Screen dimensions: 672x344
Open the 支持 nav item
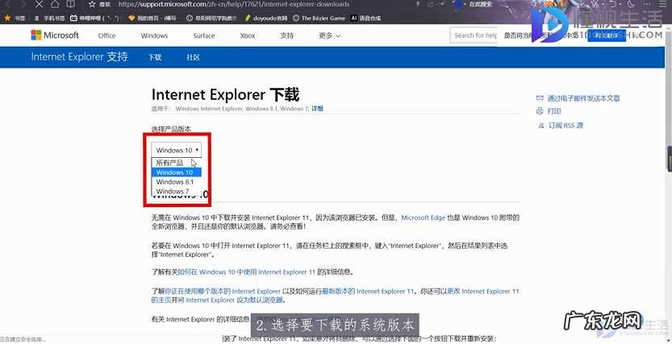coord(287,35)
